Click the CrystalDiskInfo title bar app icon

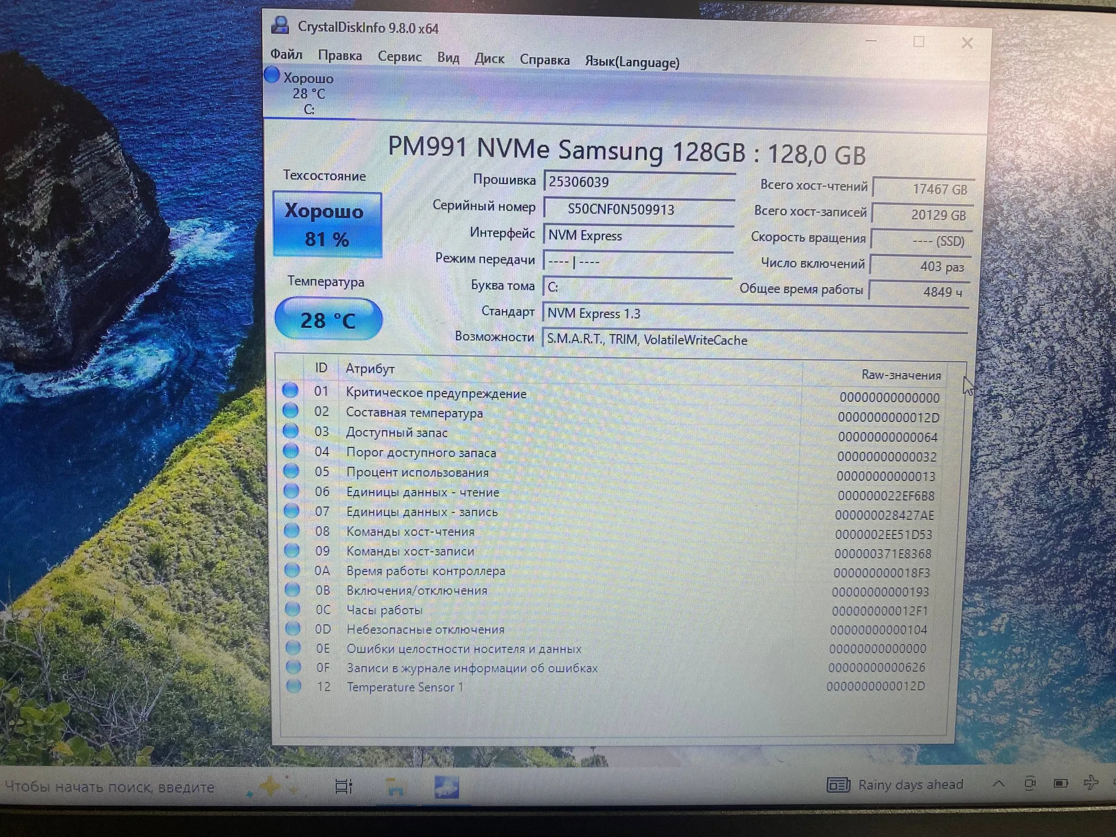coord(280,25)
